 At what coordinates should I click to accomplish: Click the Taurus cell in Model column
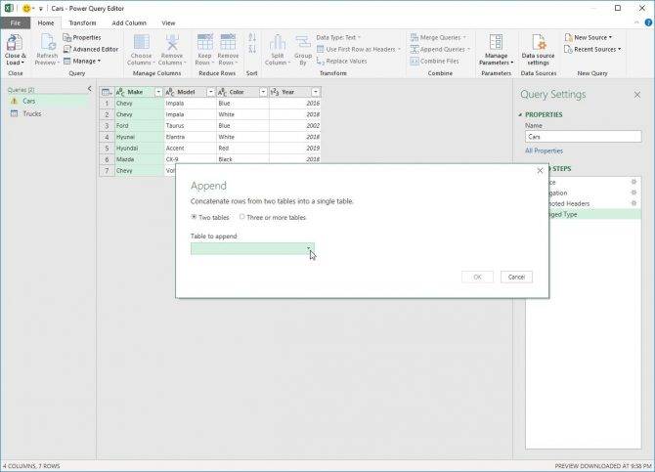click(x=190, y=126)
